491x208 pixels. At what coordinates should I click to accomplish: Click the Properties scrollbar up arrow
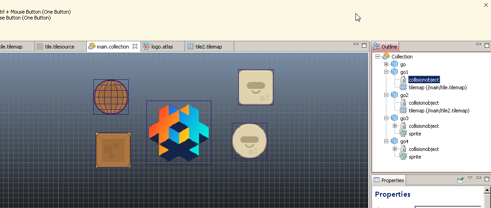pos(487,189)
